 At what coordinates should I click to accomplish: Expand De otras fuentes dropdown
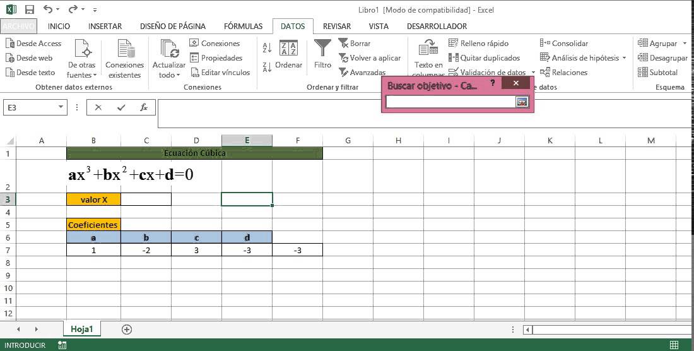point(82,59)
